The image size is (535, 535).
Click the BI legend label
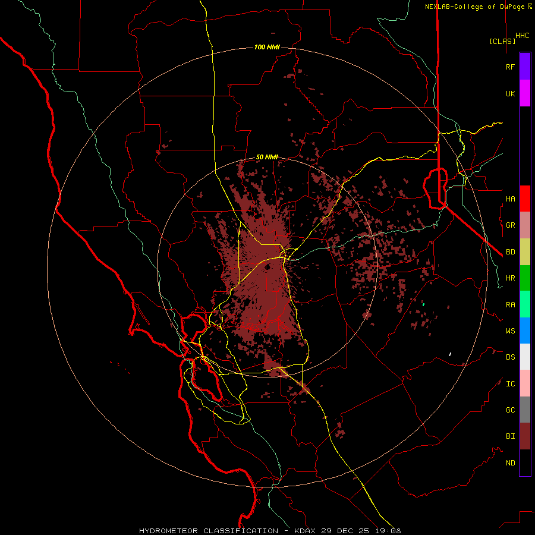[510, 436]
